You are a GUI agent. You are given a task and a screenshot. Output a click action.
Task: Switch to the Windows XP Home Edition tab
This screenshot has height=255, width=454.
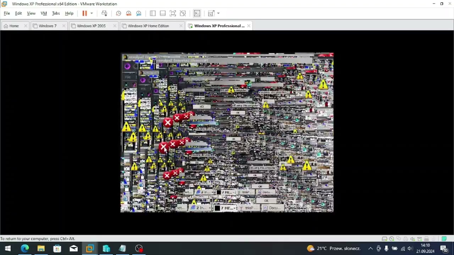148,26
